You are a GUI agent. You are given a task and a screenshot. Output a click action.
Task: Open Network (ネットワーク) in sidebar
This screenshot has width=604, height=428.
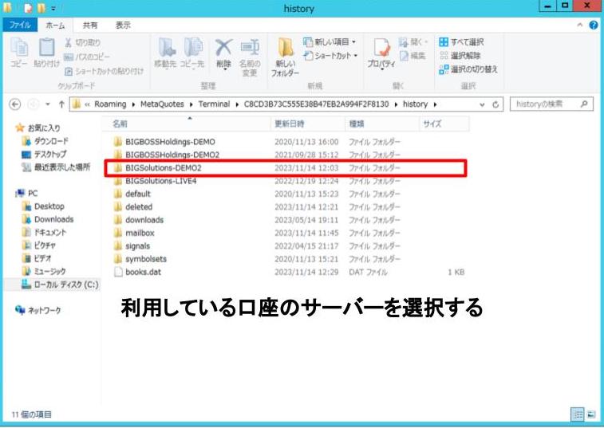pos(38,310)
